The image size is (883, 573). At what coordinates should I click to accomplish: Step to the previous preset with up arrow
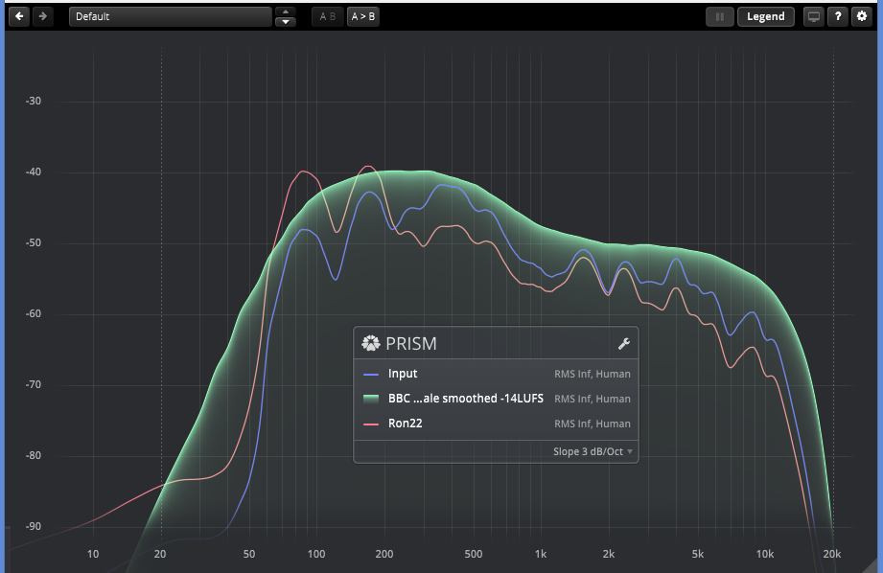pyautogui.click(x=285, y=11)
